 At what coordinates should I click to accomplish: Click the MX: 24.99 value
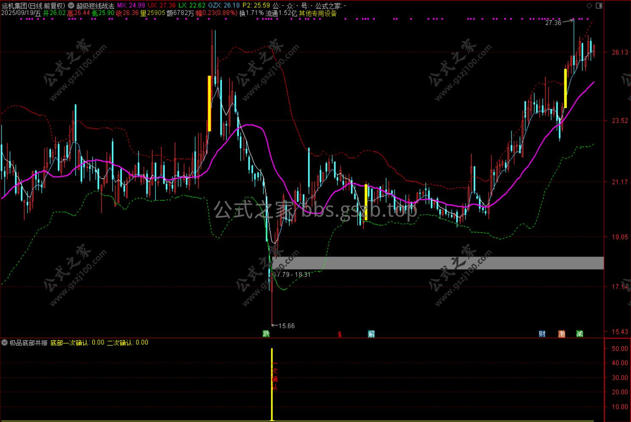click(131, 6)
